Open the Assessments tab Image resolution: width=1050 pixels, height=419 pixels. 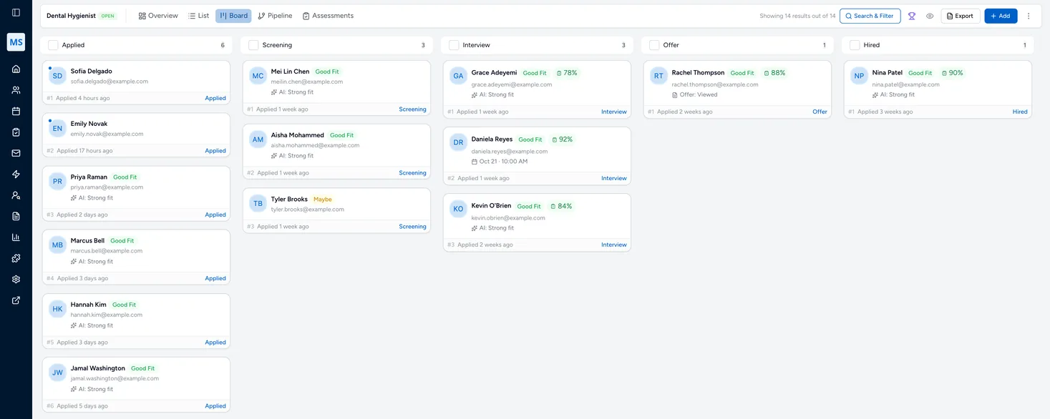328,16
